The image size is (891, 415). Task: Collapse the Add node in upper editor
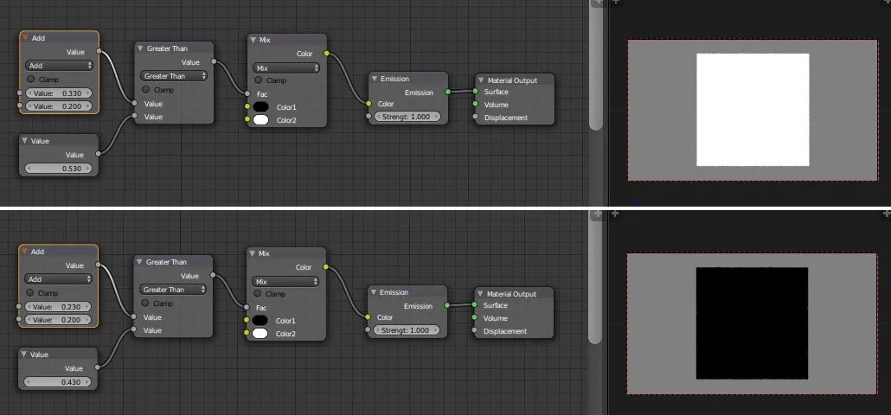click(x=25, y=38)
